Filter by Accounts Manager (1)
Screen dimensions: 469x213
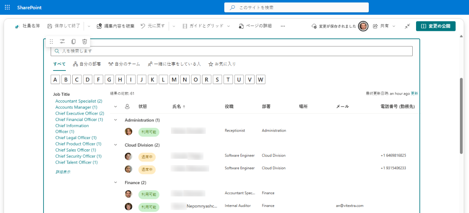76,107
